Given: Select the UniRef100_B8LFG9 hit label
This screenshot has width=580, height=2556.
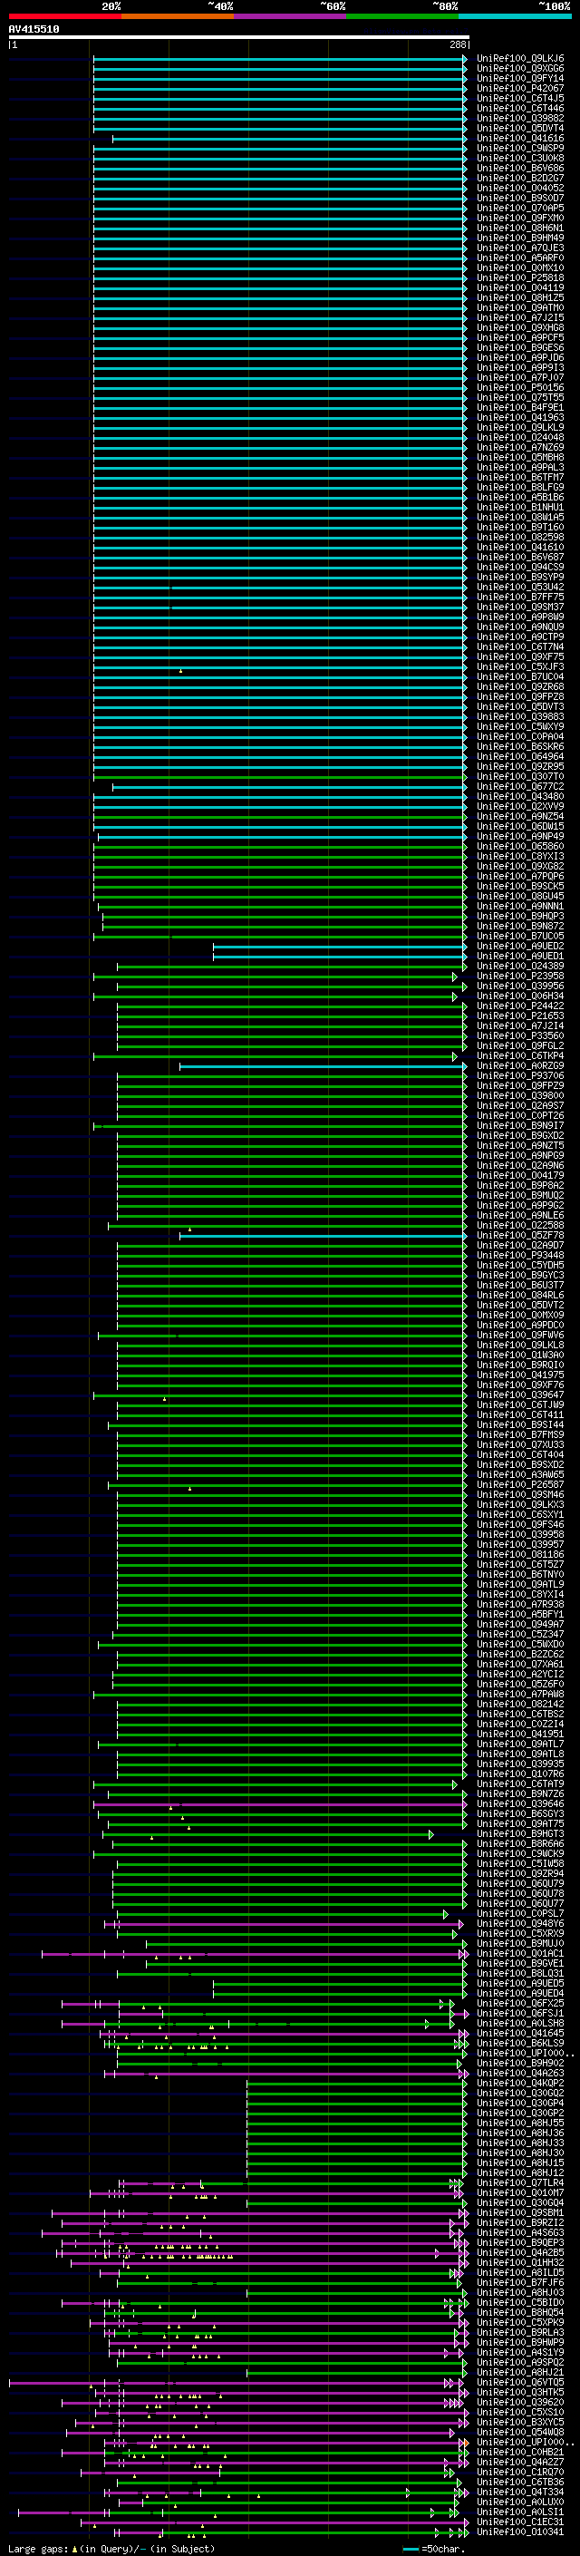Looking at the screenshot, I should pos(520,487).
